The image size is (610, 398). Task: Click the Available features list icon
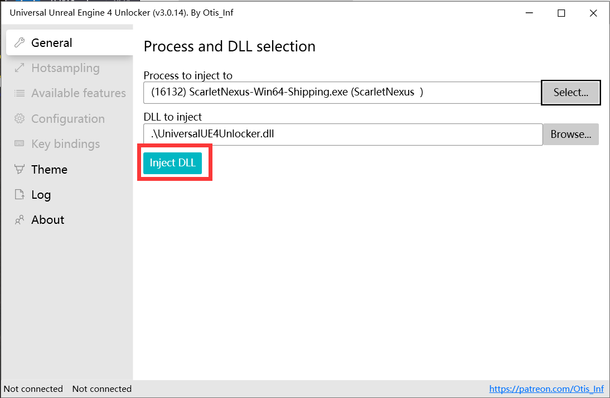pyautogui.click(x=20, y=93)
